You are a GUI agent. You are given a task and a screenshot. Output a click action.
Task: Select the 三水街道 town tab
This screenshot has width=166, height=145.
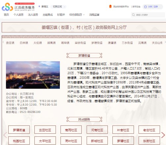(x=127, y=43)
